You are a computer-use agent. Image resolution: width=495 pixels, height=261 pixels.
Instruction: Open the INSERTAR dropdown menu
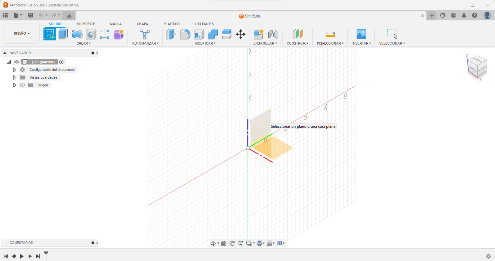click(362, 43)
